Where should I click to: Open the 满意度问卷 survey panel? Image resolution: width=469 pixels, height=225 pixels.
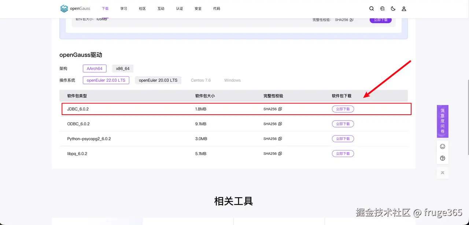coord(442,121)
